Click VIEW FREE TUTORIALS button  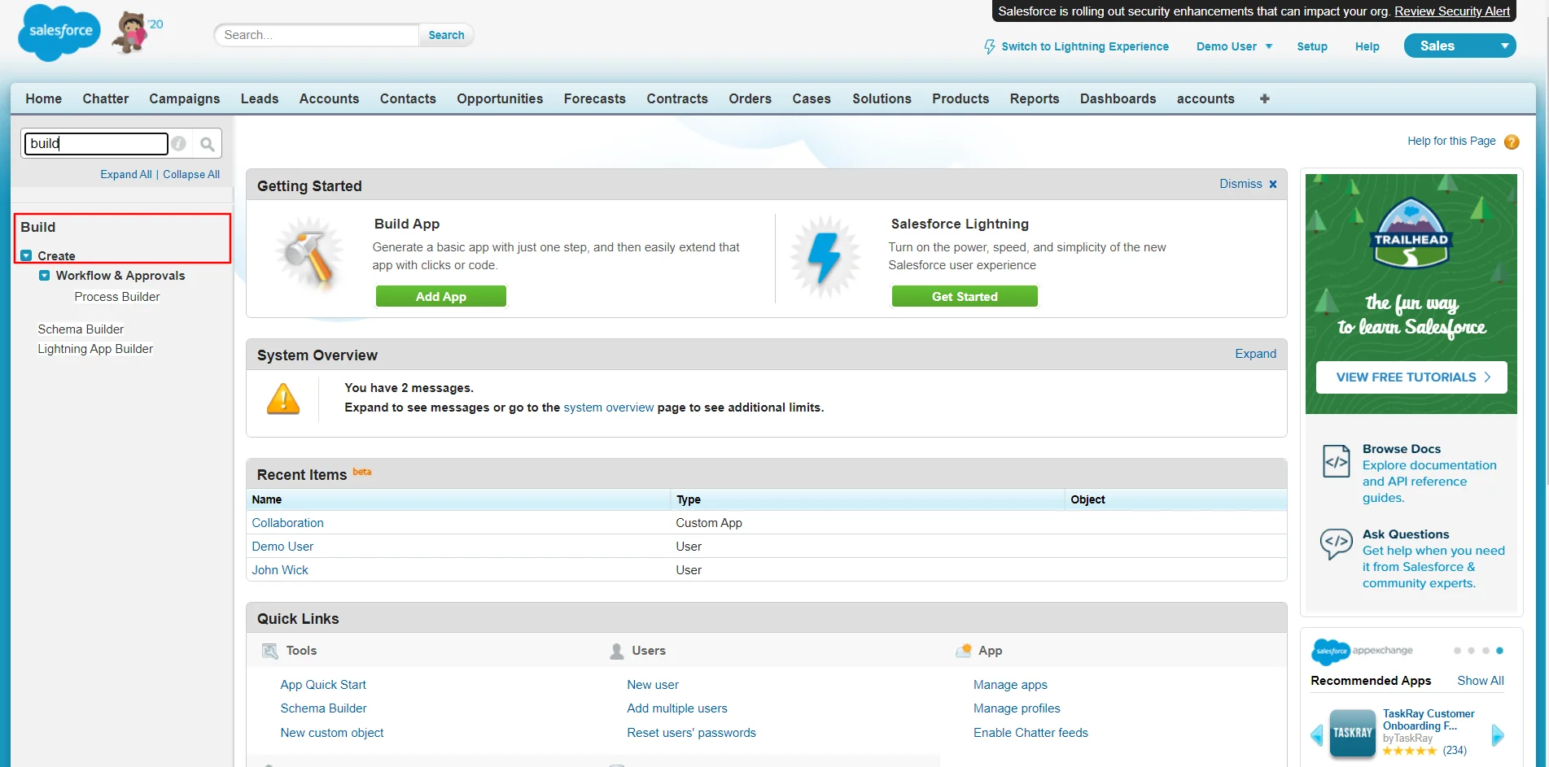click(x=1411, y=377)
